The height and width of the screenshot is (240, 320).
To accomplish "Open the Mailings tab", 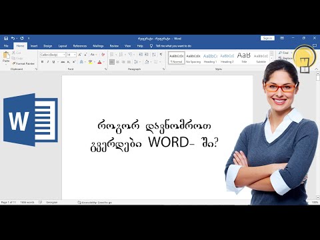I will click(98, 46).
